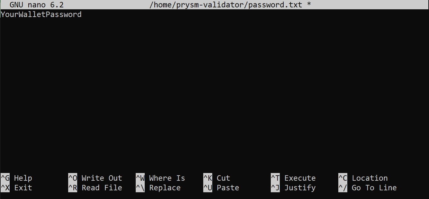The image size is (429, 199).
Task: Click the YourWalletPassword text line
Action: point(41,14)
